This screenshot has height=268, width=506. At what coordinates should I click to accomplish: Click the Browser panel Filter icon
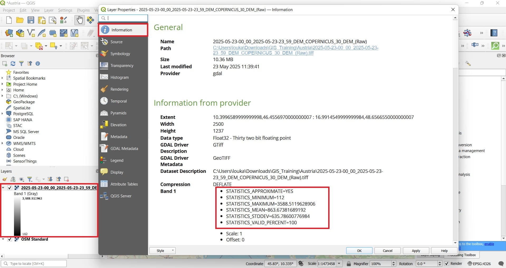coord(21,64)
